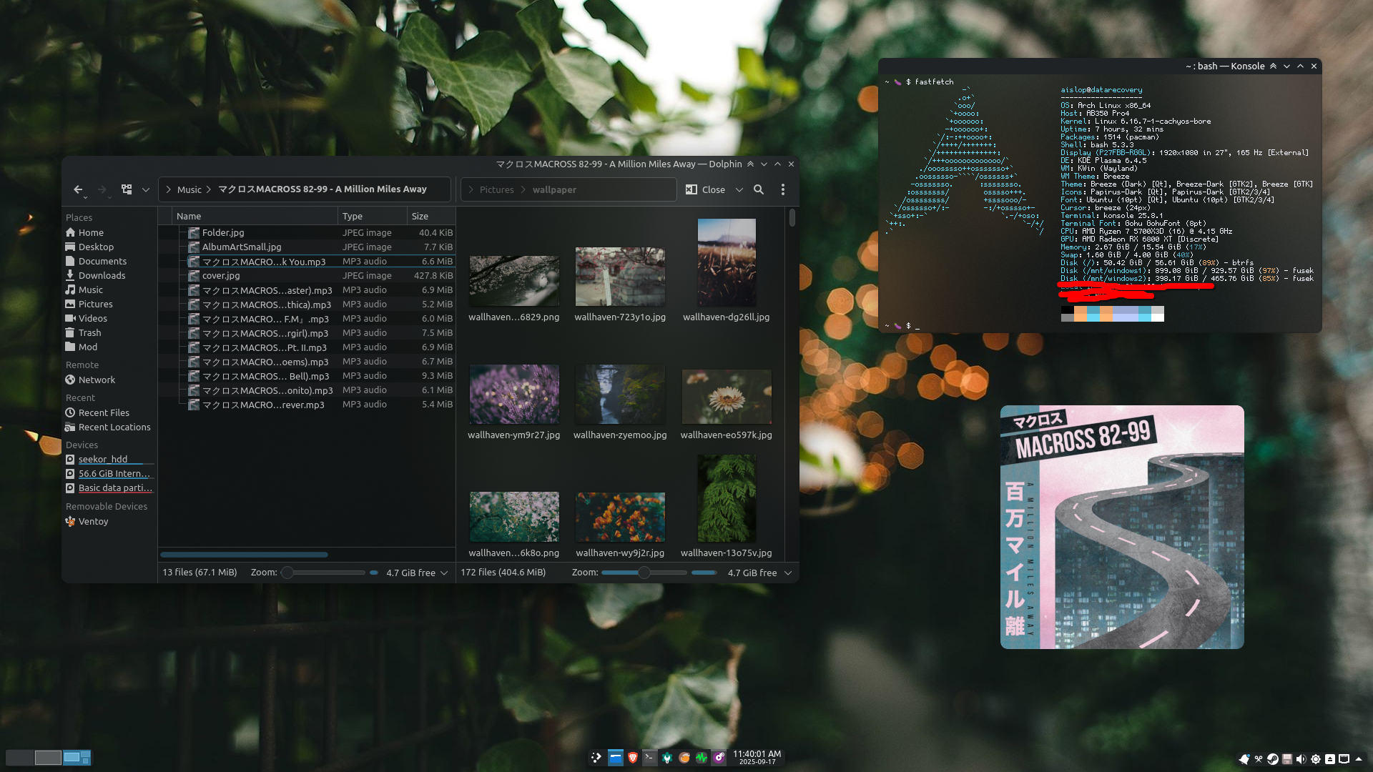Viewport: 1373px width, 772px height.
Task: Open the application launcher on the taskbar
Action: pyautogui.click(x=596, y=758)
